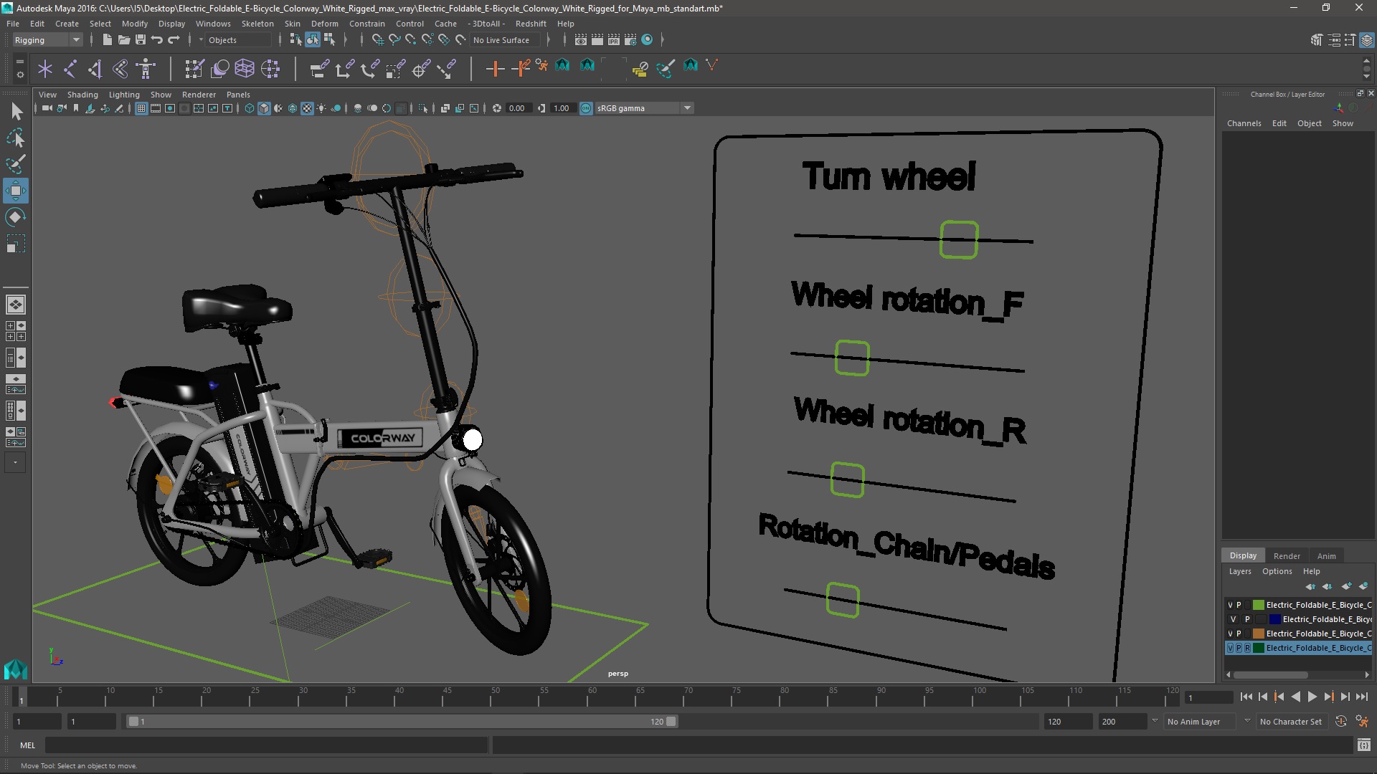Select the Select Tool arrow

16,111
